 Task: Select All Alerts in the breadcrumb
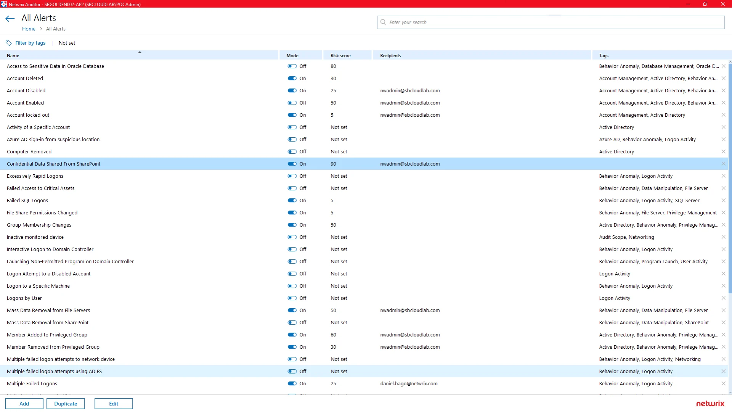[56, 29]
